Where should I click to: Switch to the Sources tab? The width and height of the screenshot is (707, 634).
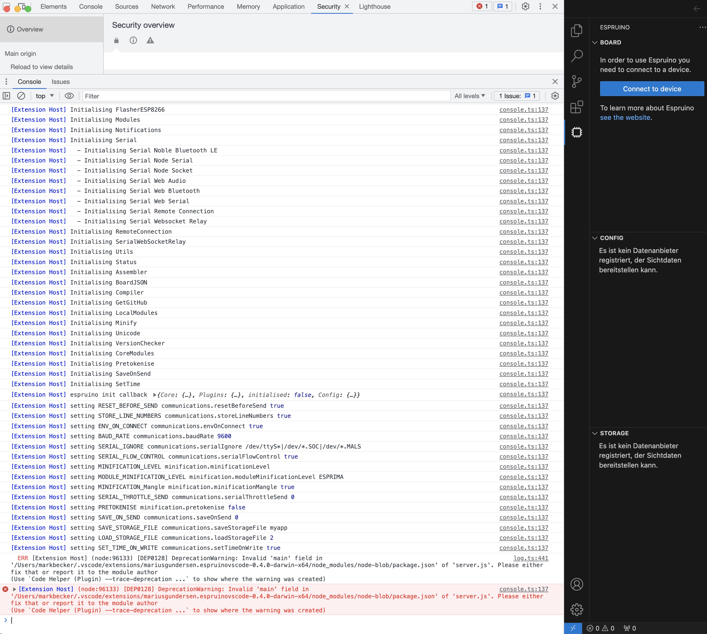pos(127,7)
